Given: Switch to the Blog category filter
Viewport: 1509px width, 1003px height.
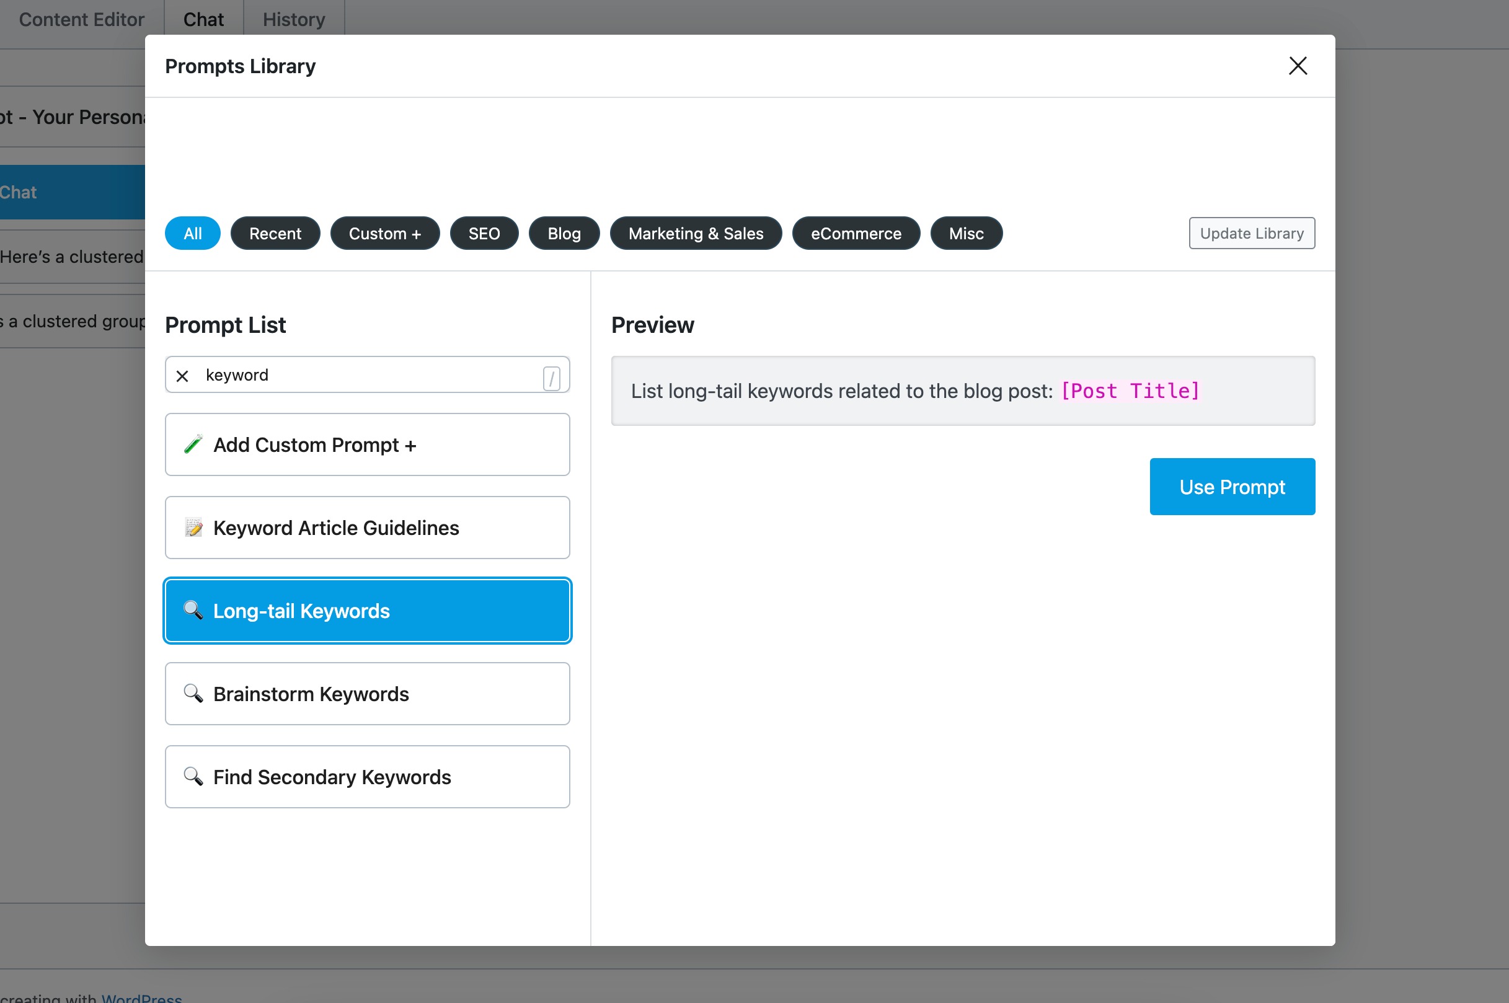Looking at the screenshot, I should click(563, 233).
